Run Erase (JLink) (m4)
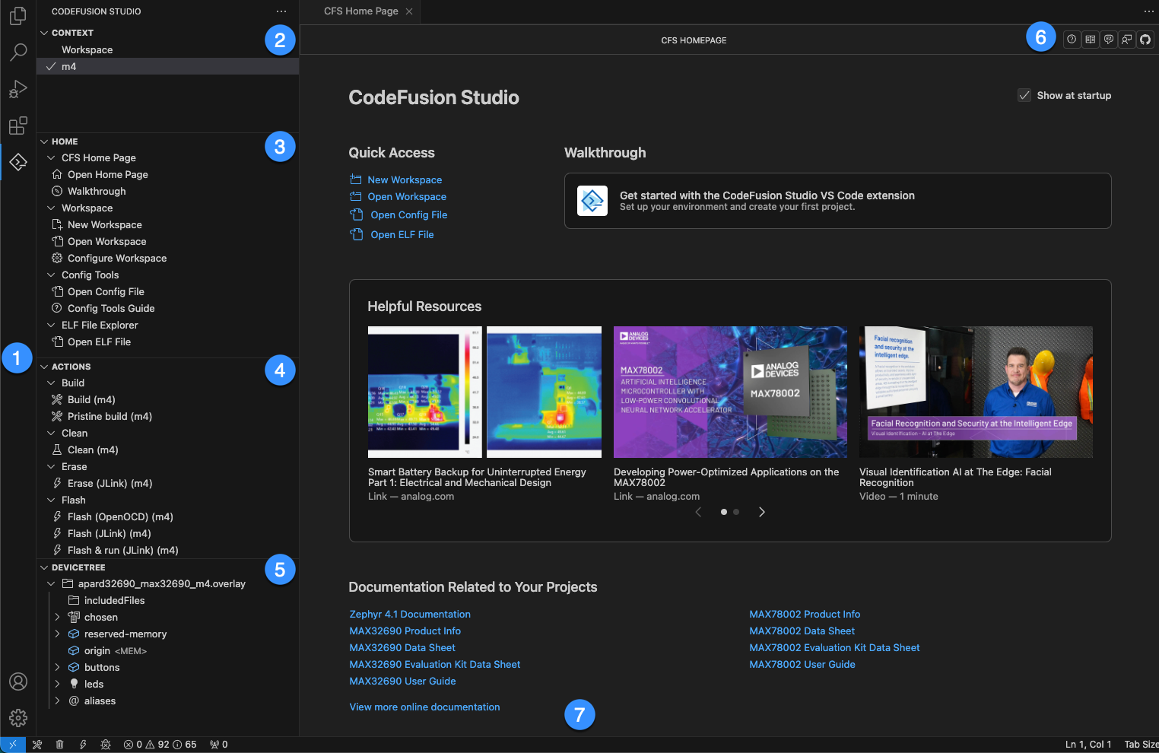This screenshot has width=1159, height=753. point(110,483)
